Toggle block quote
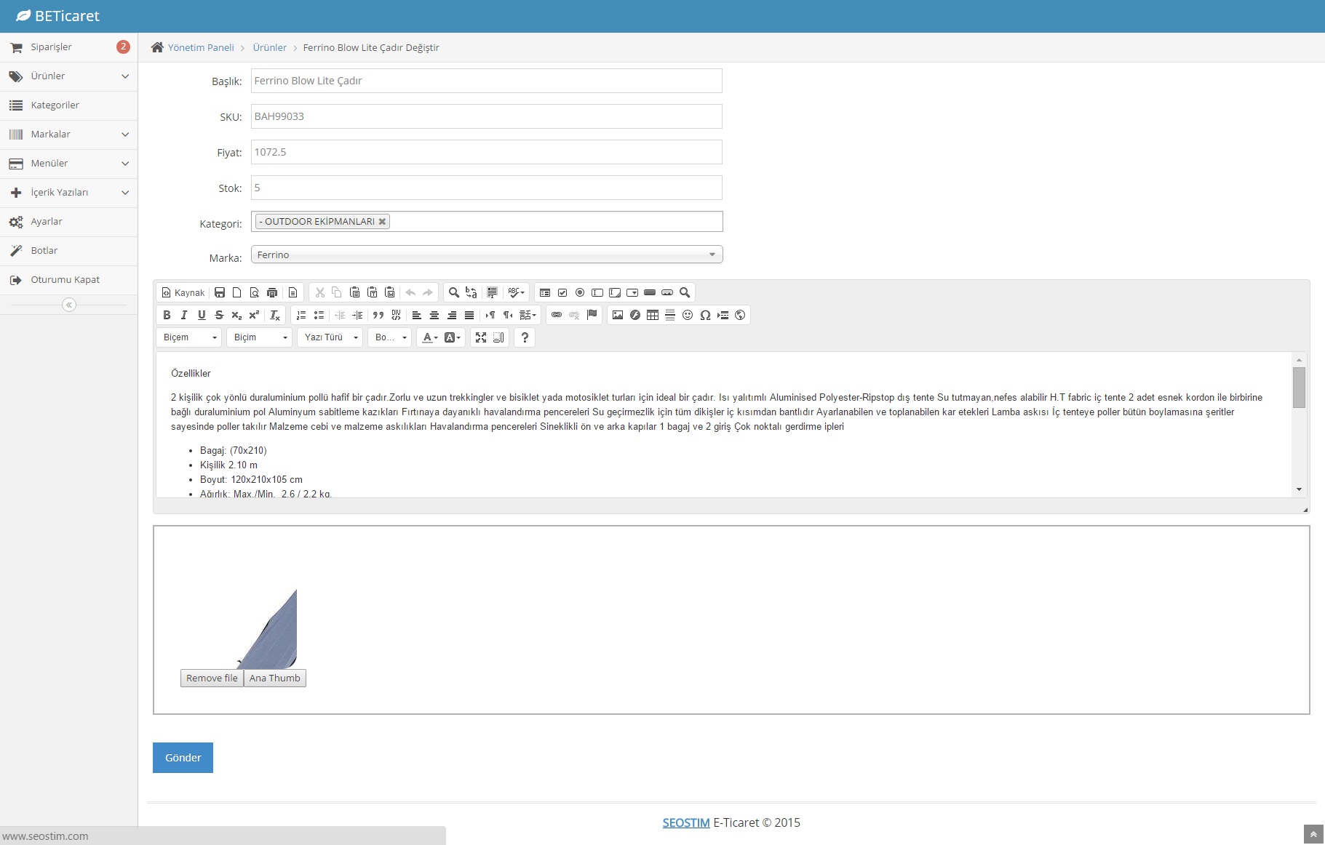This screenshot has height=845, width=1325. [x=378, y=315]
